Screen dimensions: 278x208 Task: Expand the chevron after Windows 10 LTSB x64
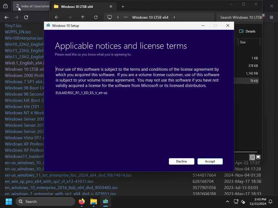174,17
